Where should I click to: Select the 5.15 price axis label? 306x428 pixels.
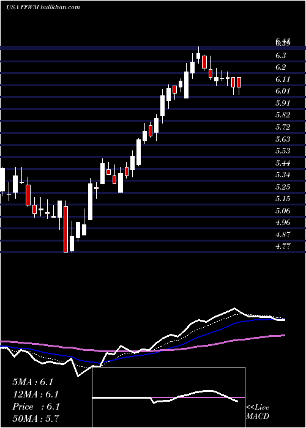283,199
